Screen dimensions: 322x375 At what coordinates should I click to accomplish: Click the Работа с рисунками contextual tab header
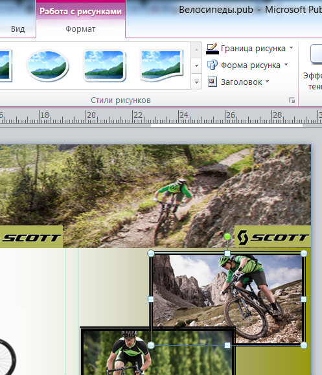80,11
